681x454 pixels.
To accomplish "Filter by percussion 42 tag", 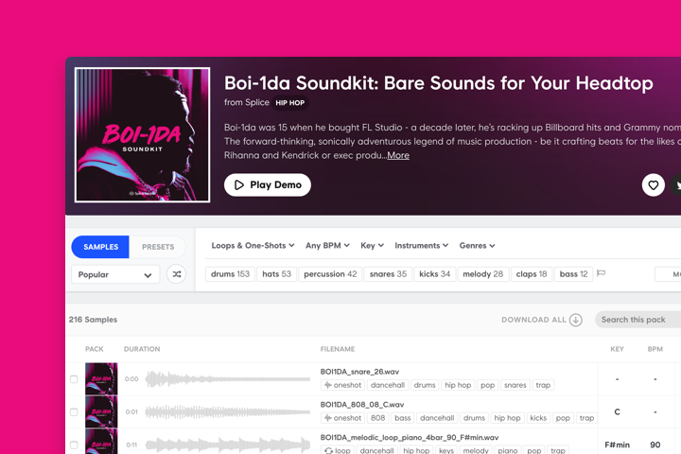I will [330, 274].
